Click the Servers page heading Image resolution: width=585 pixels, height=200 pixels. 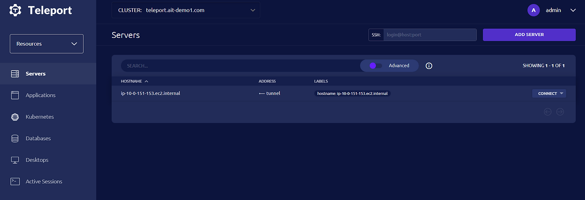(126, 35)
